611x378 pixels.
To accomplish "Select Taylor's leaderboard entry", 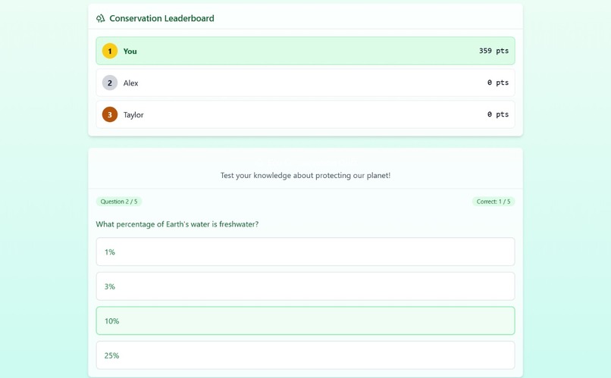I will pyautogui.click(x=305, y=114).
